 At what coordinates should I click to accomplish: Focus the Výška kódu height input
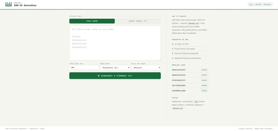84,67
